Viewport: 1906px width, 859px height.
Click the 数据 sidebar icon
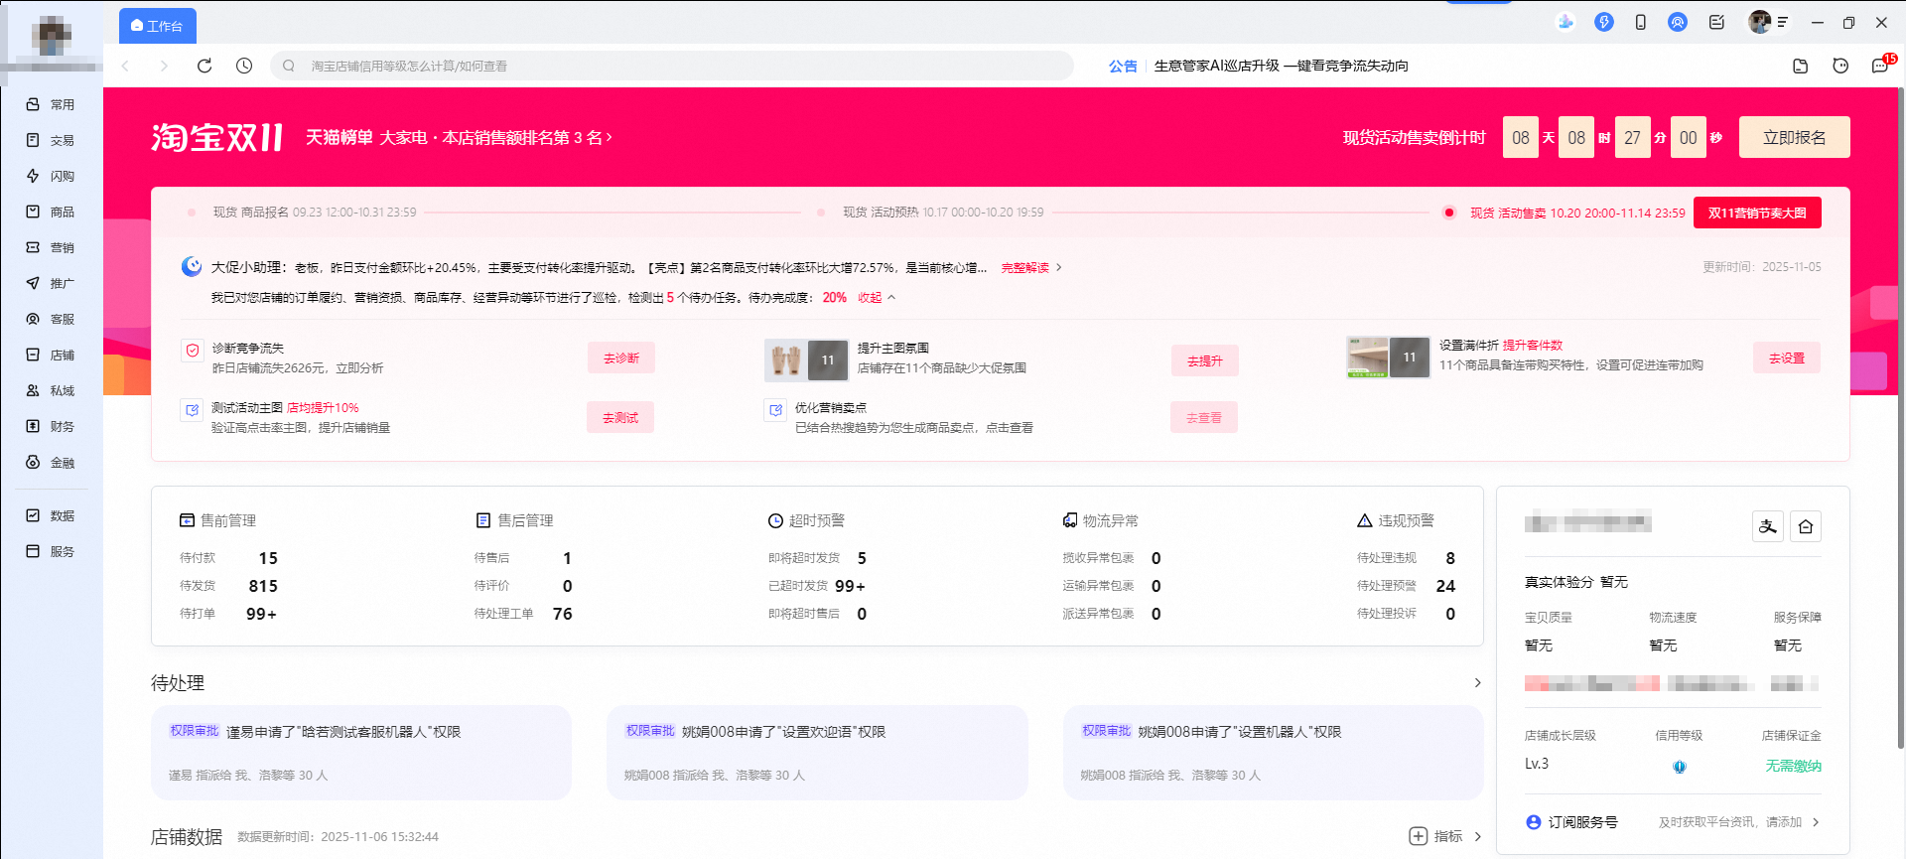33,515
